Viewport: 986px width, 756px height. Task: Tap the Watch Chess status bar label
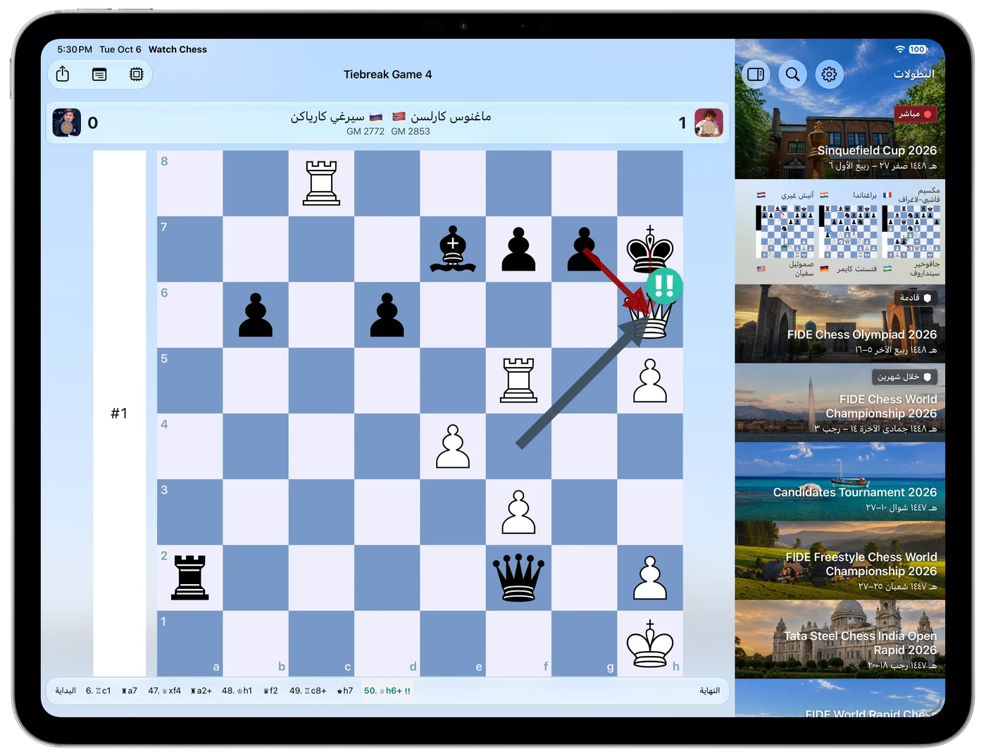pos(177,49)
